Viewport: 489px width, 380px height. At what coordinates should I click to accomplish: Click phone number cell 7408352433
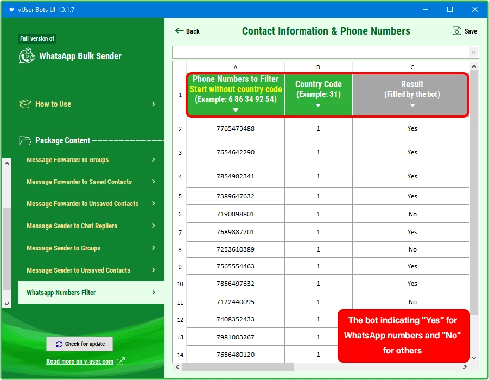point(236,319)
